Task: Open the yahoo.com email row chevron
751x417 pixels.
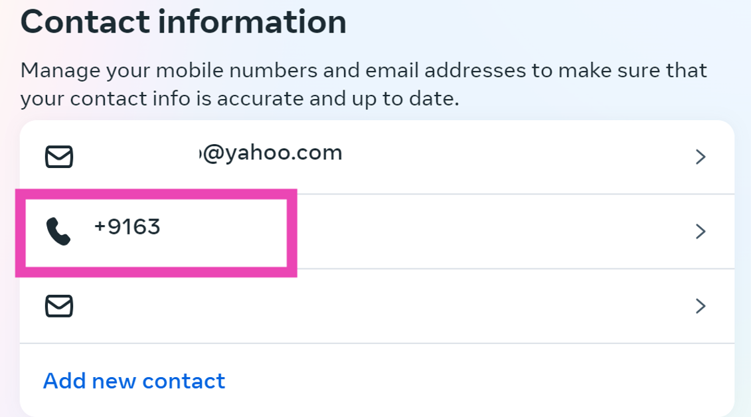Action: 700,157
